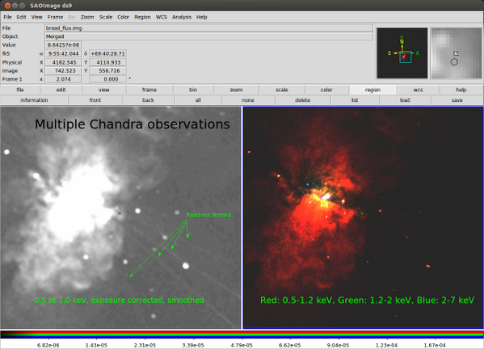The width and height of the screenshot is (484, 349).
Task: Select the RGB color image frame
Action: (363, 217)
